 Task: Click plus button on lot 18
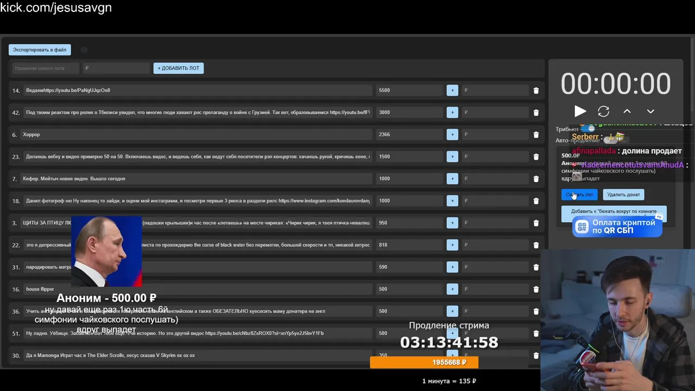[x=452, y=200]
